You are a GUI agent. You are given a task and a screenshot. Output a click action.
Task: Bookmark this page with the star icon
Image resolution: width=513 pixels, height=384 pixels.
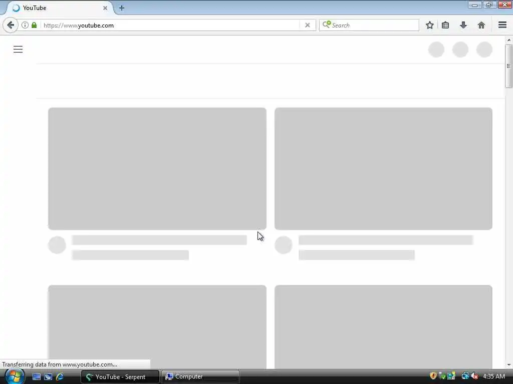click(429, 25)
